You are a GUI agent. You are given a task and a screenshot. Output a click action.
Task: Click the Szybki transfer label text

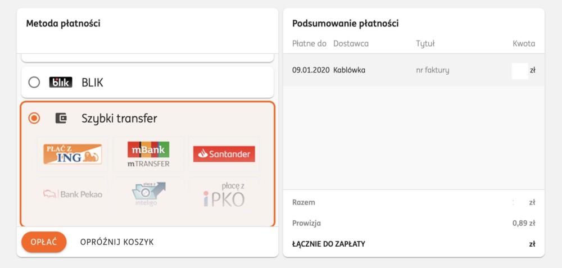(x=119, y=119)
